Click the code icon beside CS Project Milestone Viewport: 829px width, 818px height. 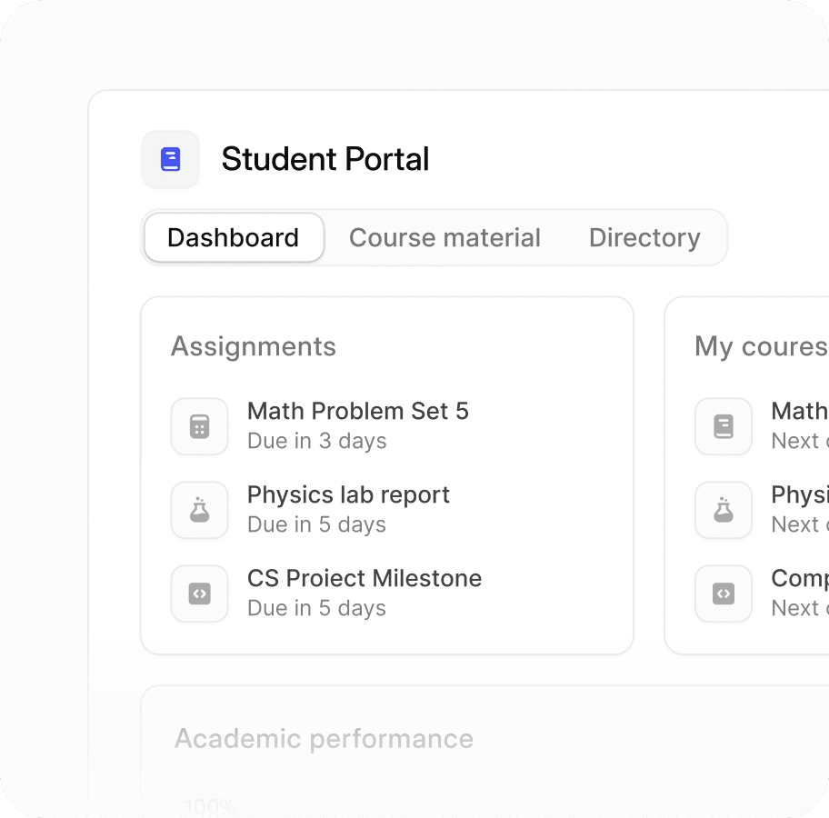pos(200,594)
